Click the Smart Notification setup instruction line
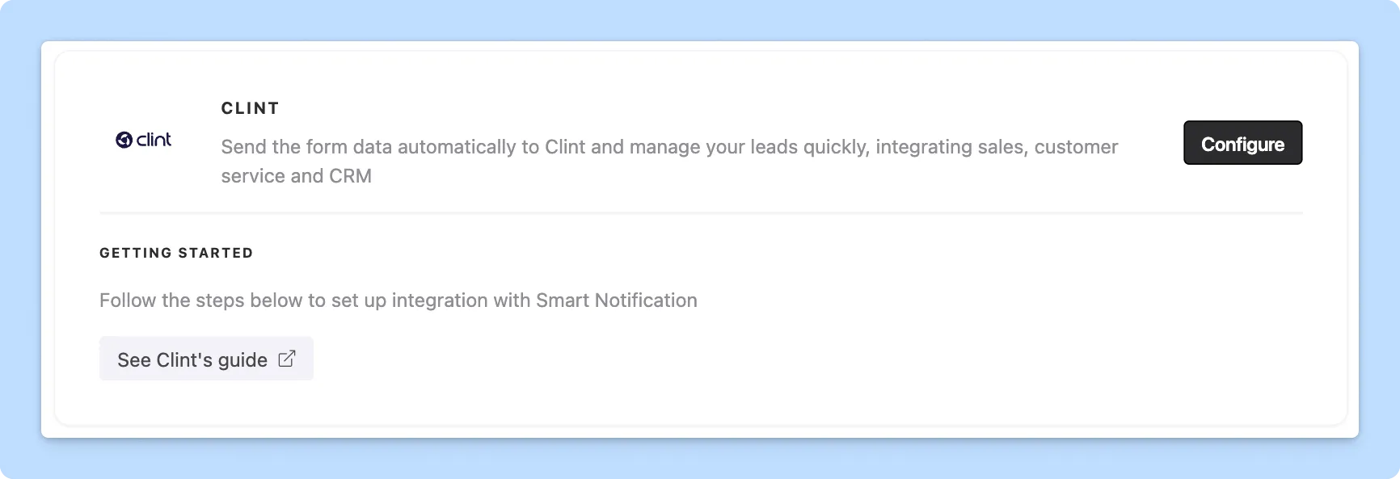 pyautogui.click(x=398, y=300)
